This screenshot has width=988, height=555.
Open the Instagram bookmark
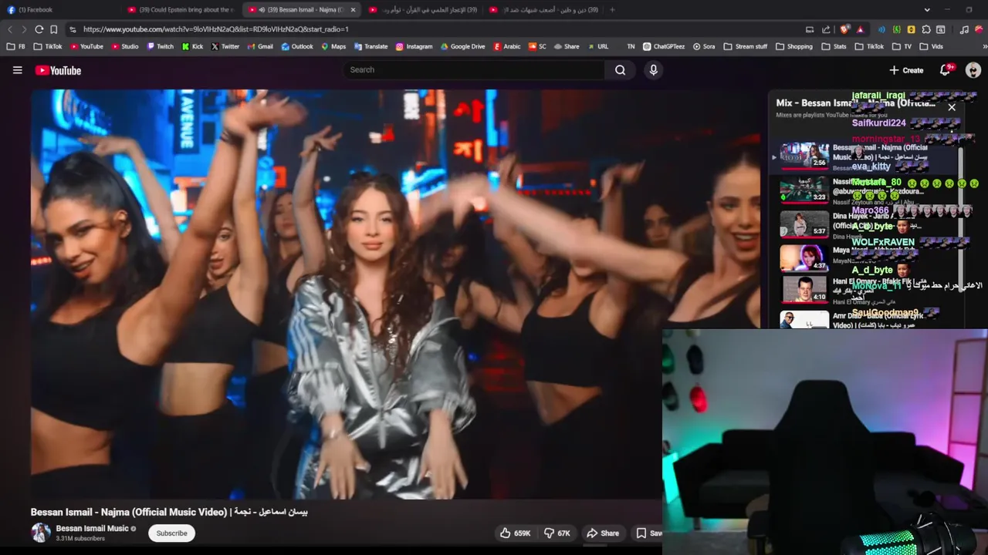coord(414,46)
